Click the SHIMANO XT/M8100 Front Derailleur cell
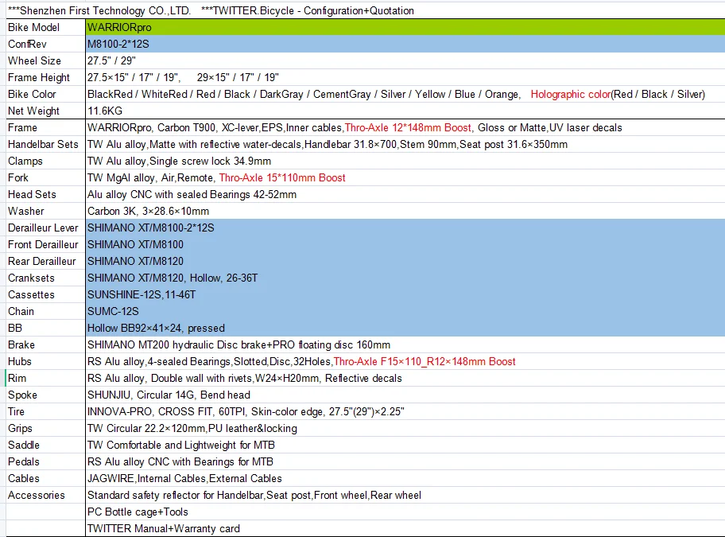The image size is (725, 537). (405, 245)
